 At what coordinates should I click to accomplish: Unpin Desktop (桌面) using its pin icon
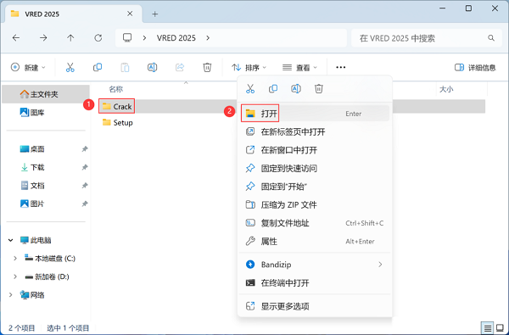[85, 149]
